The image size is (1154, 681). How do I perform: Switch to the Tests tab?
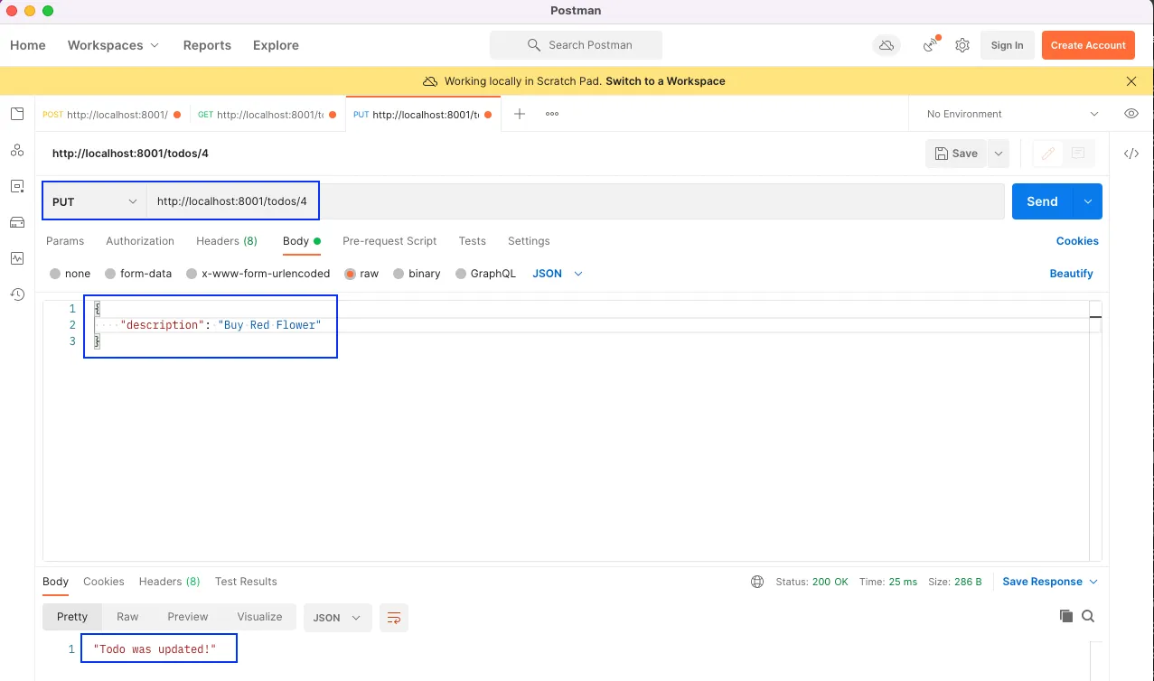[473, 241]
